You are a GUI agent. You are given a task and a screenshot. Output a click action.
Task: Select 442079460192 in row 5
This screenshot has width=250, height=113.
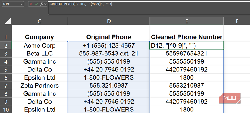(187, 69)
